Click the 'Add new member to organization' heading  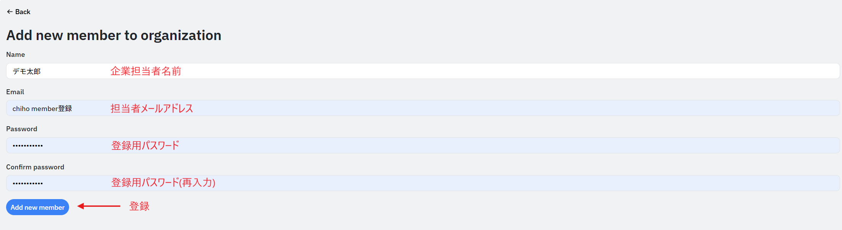(114, 35)
